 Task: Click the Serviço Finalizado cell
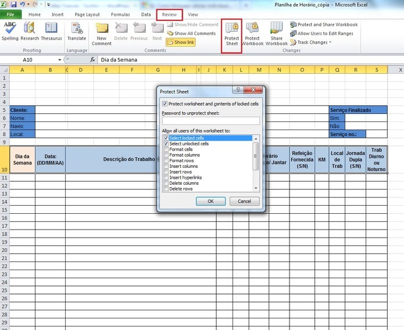tap(358, 110)
